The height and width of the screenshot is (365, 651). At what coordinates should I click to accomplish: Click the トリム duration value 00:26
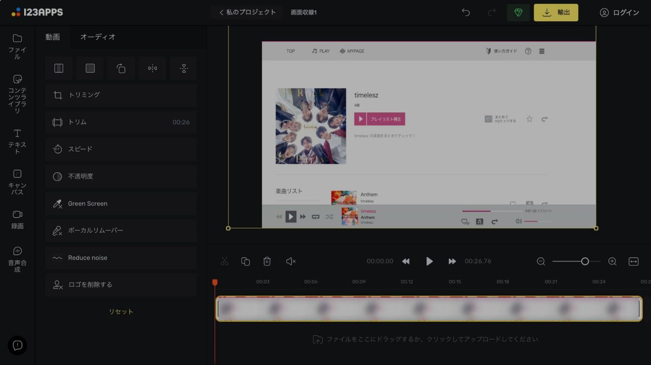[181, 122]
